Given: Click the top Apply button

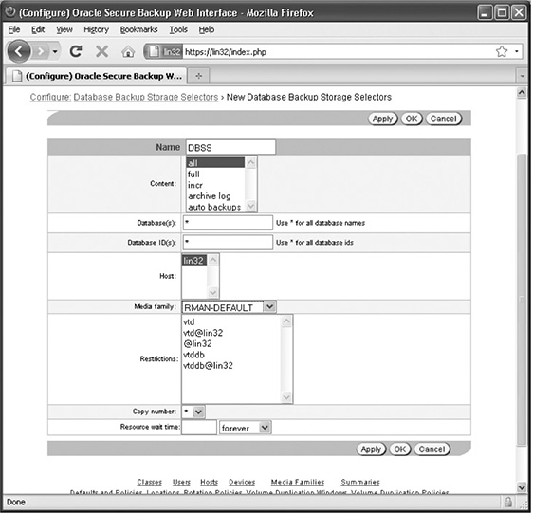Looking at the screenshot, I should (x=382, y=119).
